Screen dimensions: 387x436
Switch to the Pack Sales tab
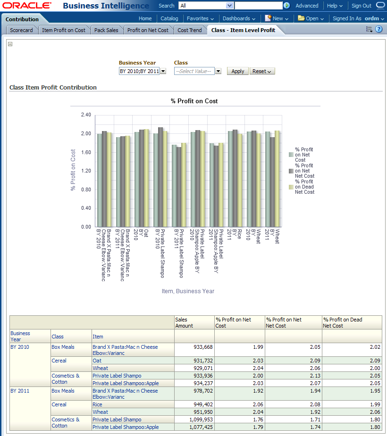pyautogui.click(x=106, y=30)
